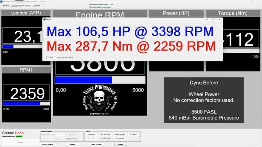Click the main window app icon
Viewport: 262px width, 147px height.
(1, 2)
